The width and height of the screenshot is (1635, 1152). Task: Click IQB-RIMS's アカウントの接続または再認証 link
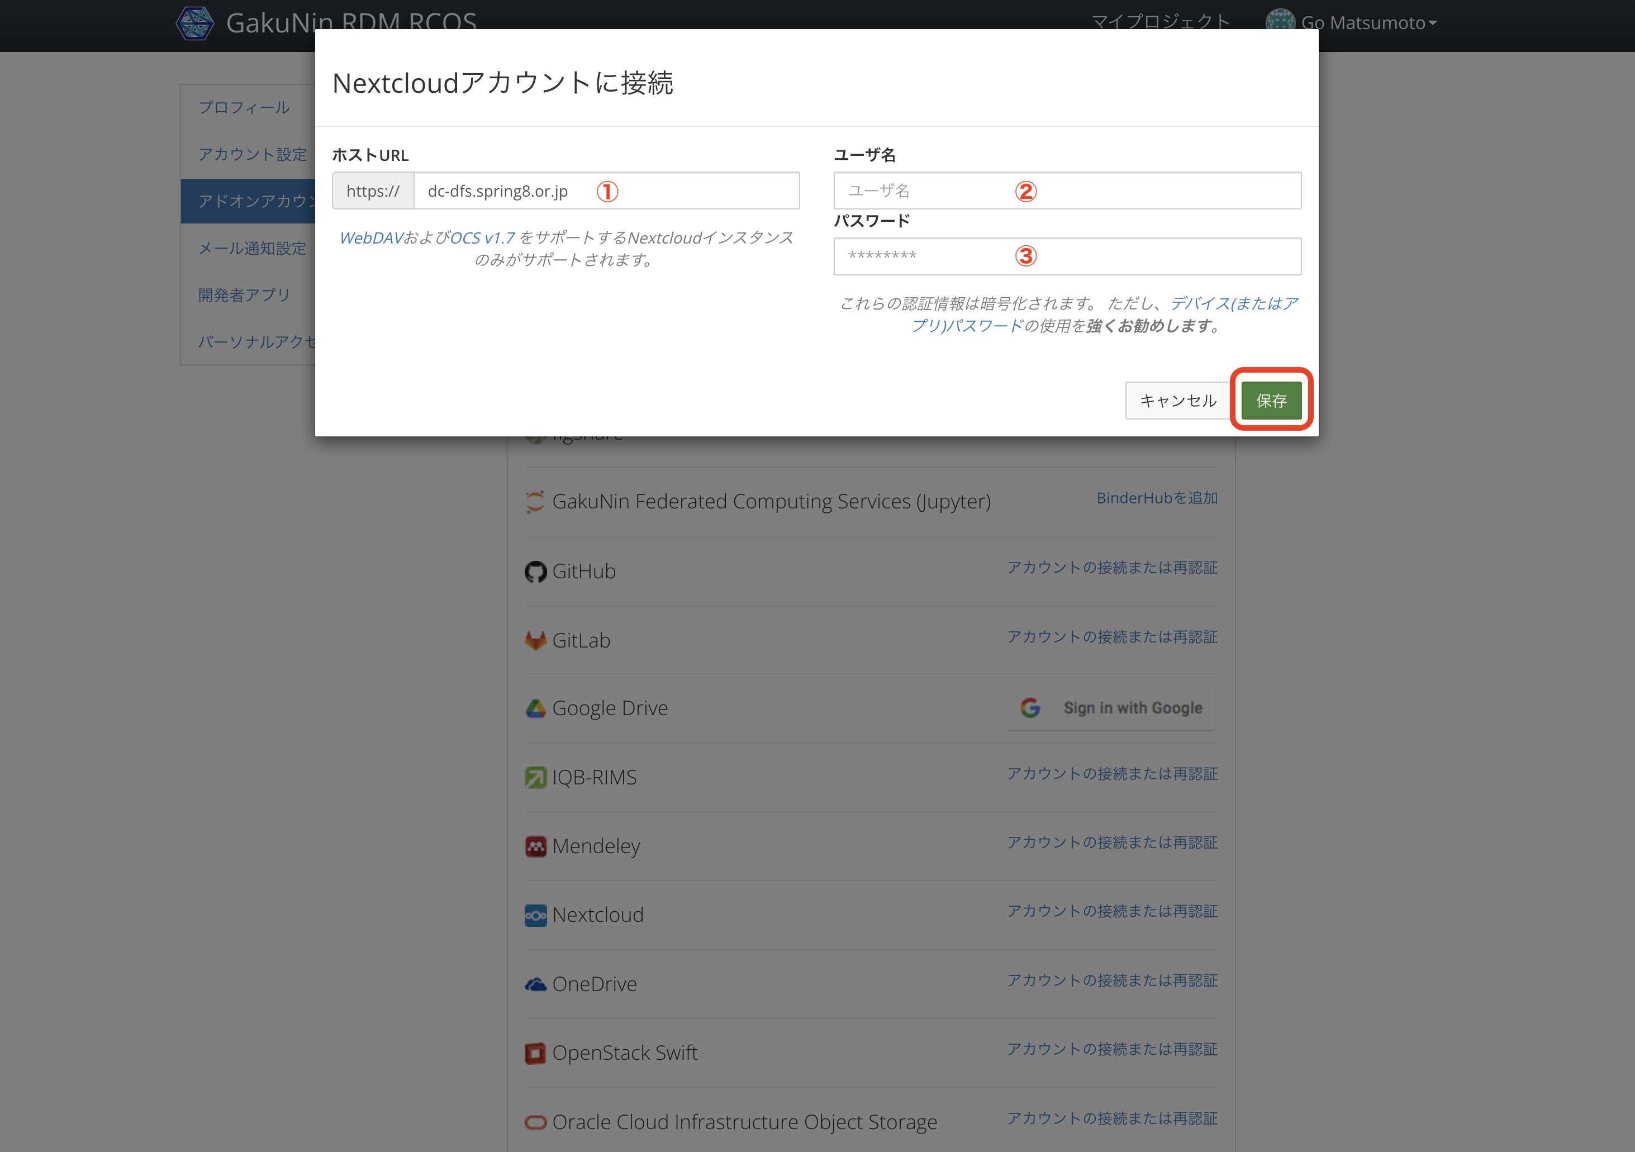tap(1113, 773)
